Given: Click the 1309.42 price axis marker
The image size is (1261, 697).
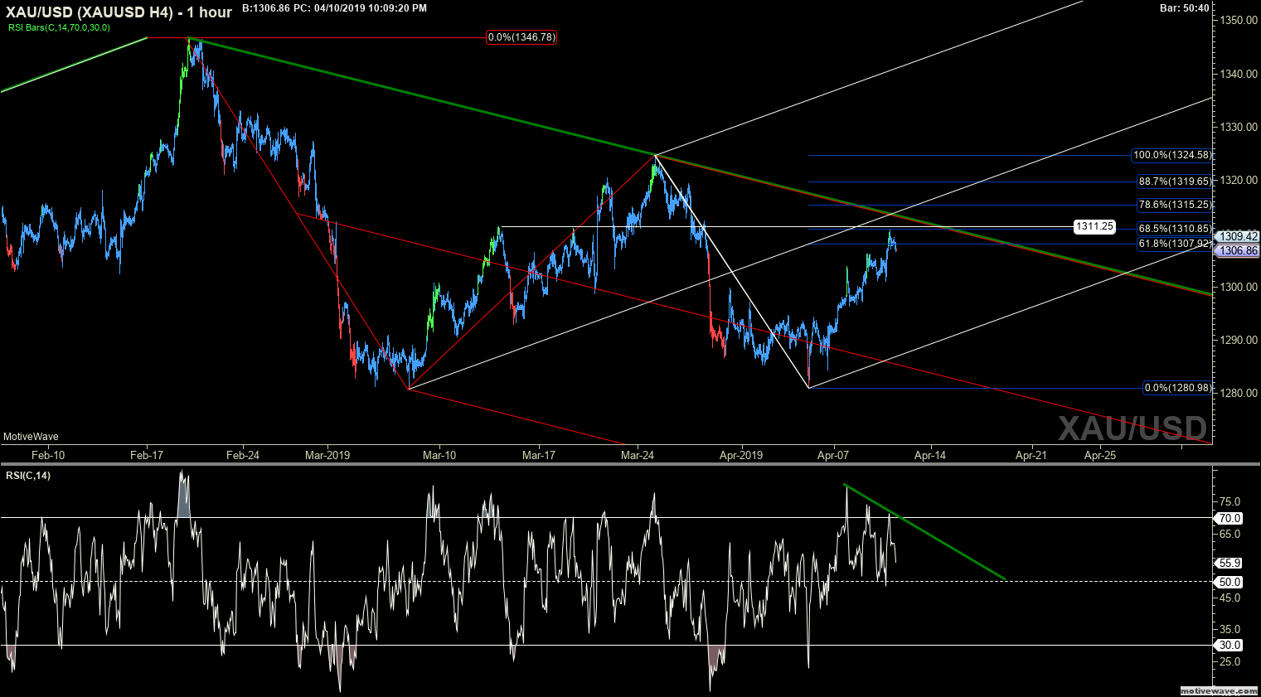Looking at the screenshot, I should click(x=1239, y=237).
